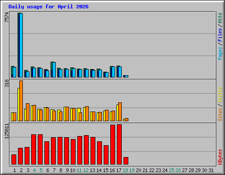Click the orange visits bar for day 2
225x175 pixels.
(x=21, y=101)
